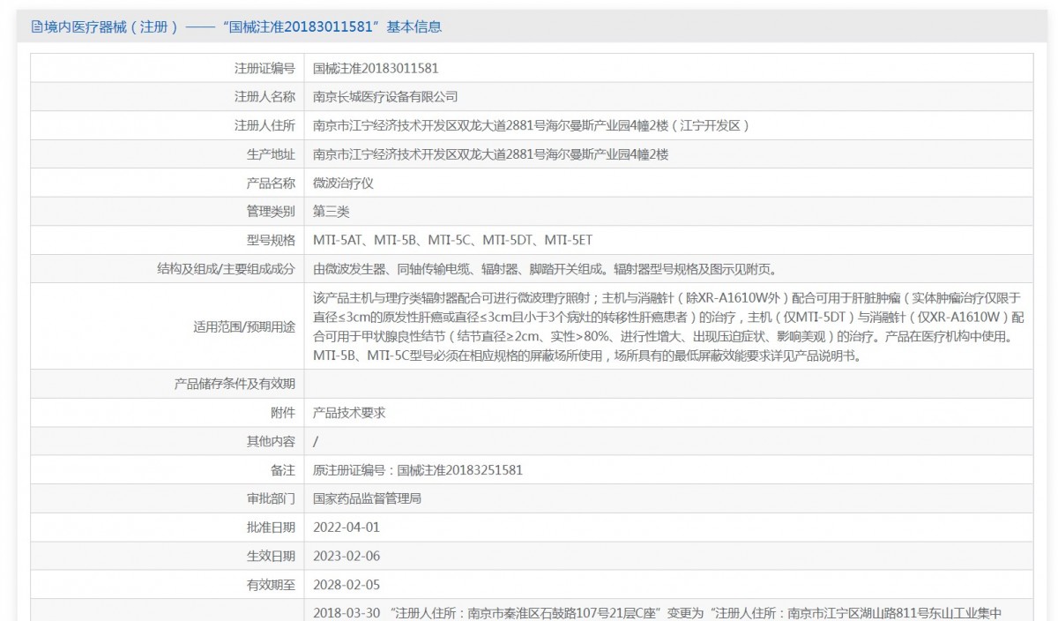Click the 有效期至 label
Viewport: 1058px width, 621px height.
pos(271,585)
